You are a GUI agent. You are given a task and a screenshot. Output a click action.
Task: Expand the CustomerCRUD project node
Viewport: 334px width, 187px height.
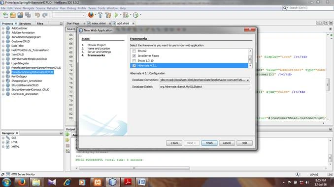click(x=3, y=41)
